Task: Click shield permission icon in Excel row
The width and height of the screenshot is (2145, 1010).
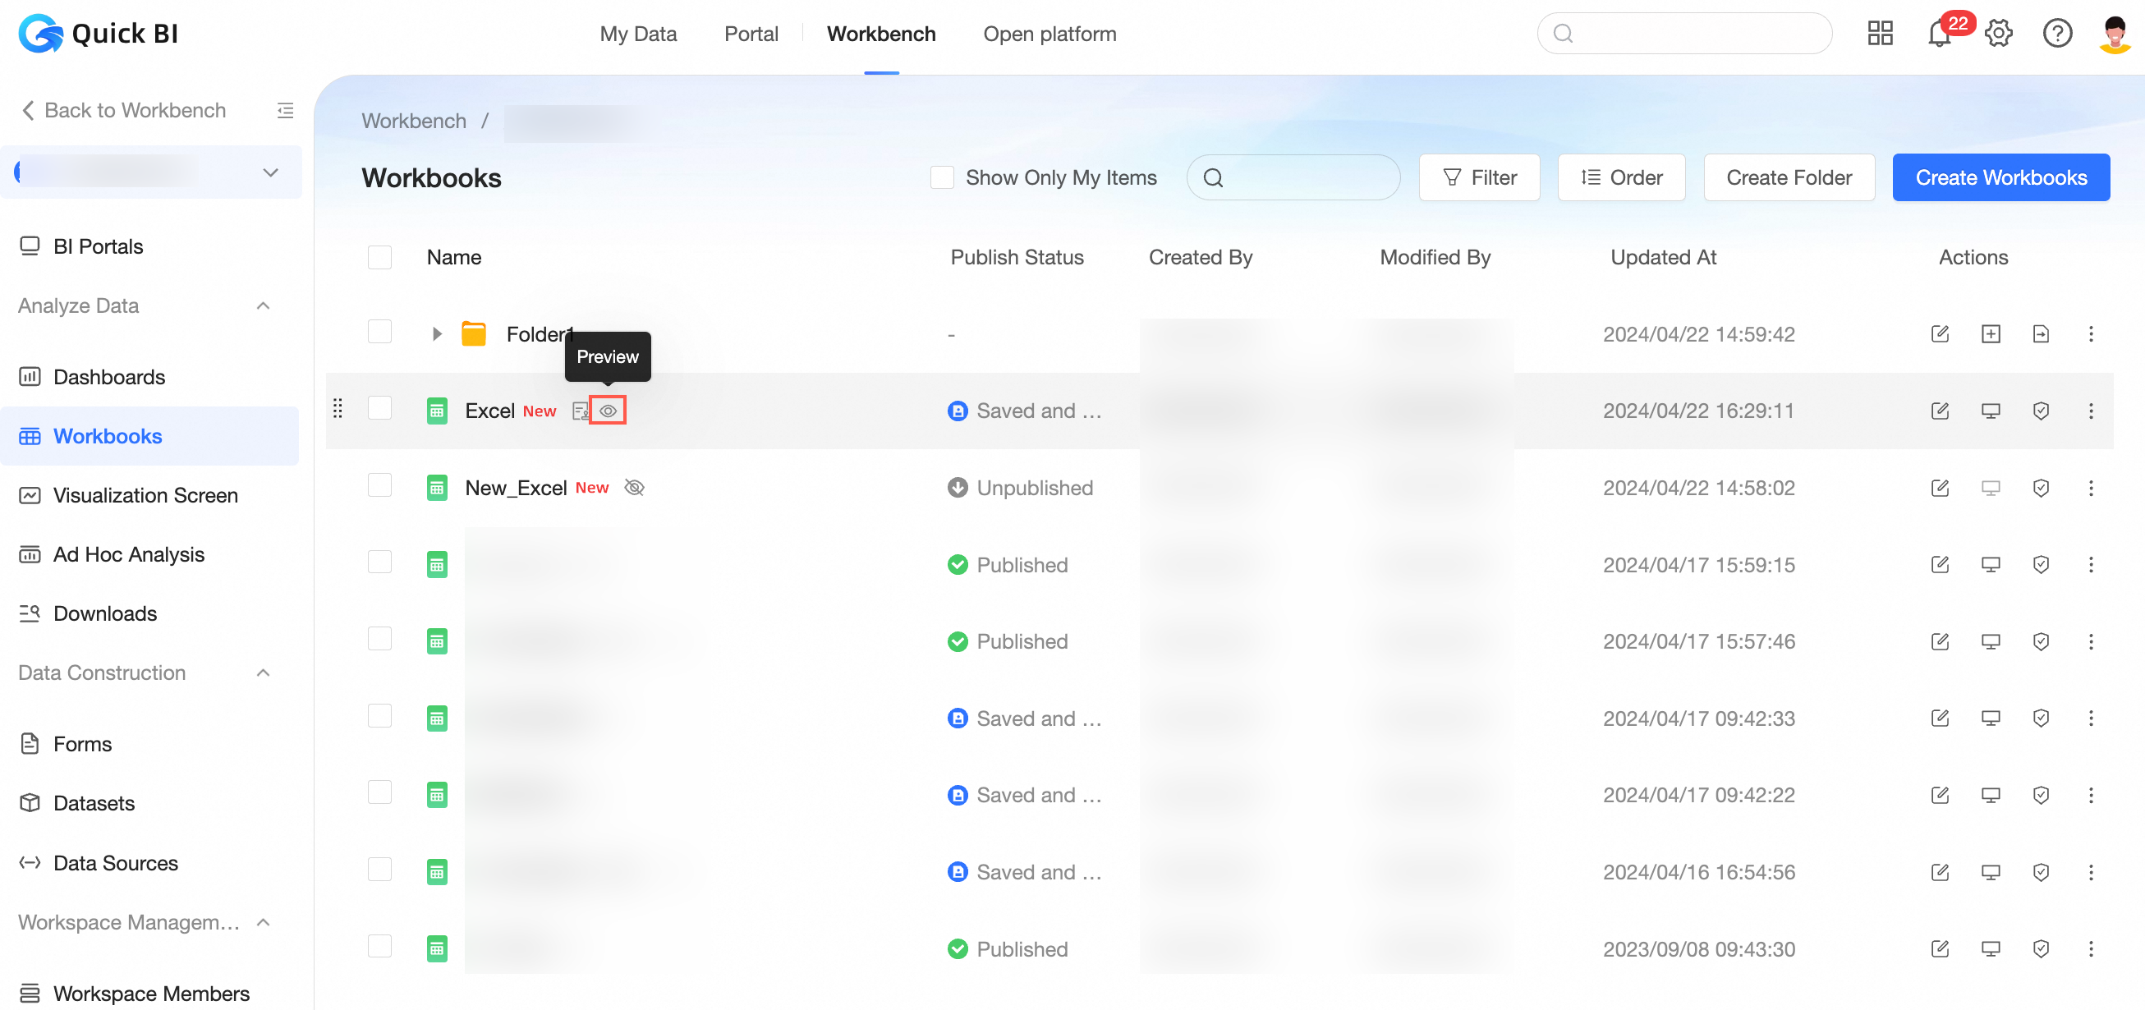Action: (x=2040, y=411)
